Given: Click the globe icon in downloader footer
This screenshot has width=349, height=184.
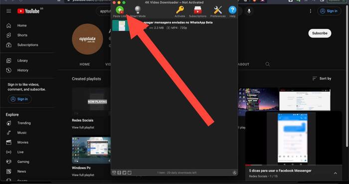Looking at the screenshot, I should coord(234,173).
